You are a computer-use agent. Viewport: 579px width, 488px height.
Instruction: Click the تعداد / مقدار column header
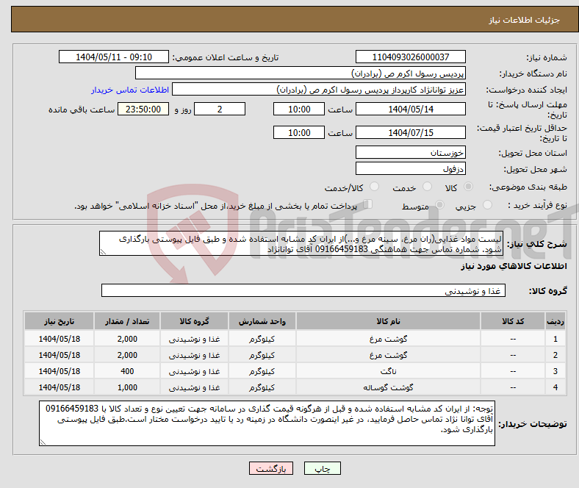[127, 321]
